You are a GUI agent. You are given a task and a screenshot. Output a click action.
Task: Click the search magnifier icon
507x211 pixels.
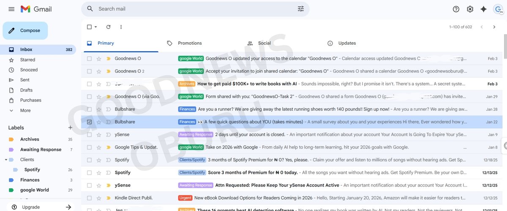coord(90,9)
